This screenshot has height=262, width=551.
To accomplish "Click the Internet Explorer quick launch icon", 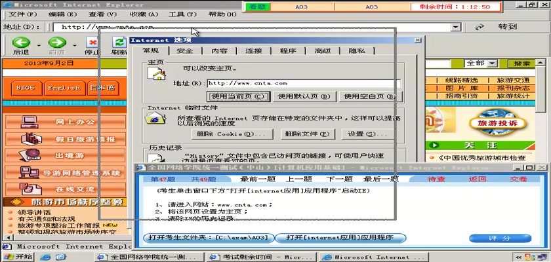I will 45,257.
